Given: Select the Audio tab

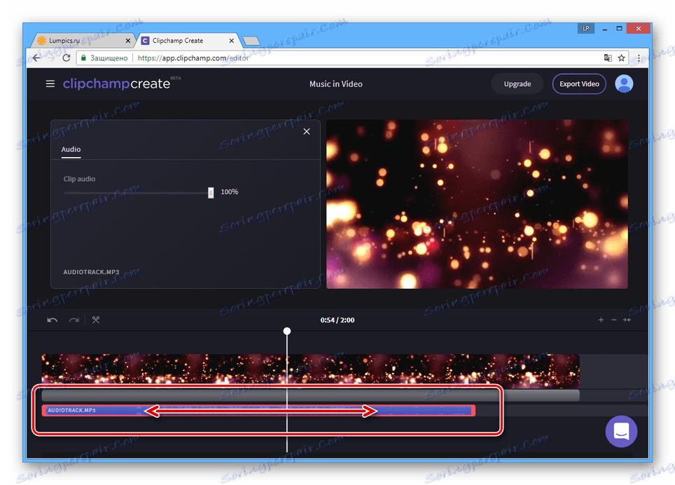Looking at the screenshot, I should click(x=71, y=149).
